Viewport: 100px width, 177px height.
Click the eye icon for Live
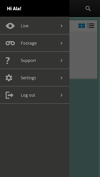[10, 26]
